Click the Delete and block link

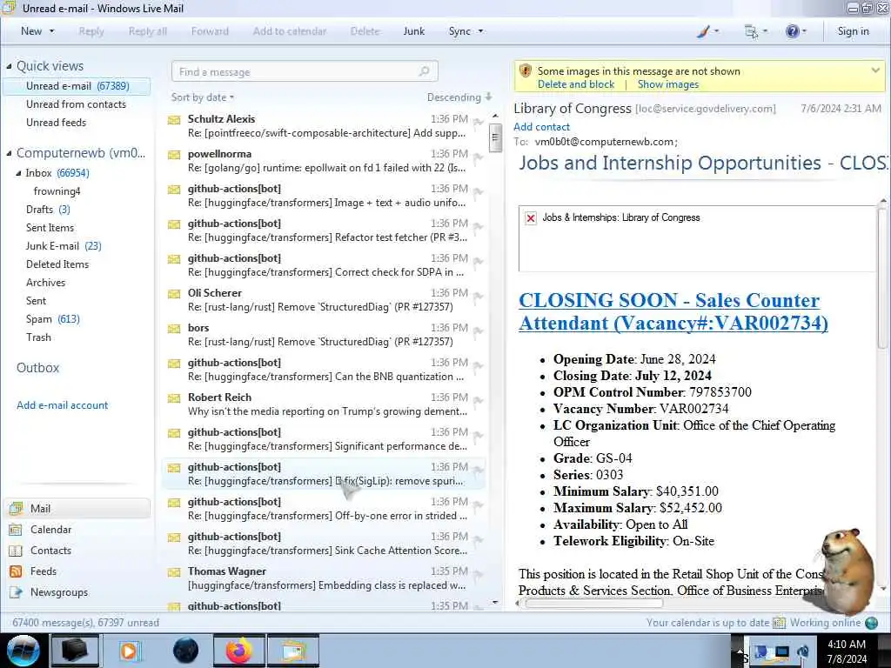[x=576, y=84]
